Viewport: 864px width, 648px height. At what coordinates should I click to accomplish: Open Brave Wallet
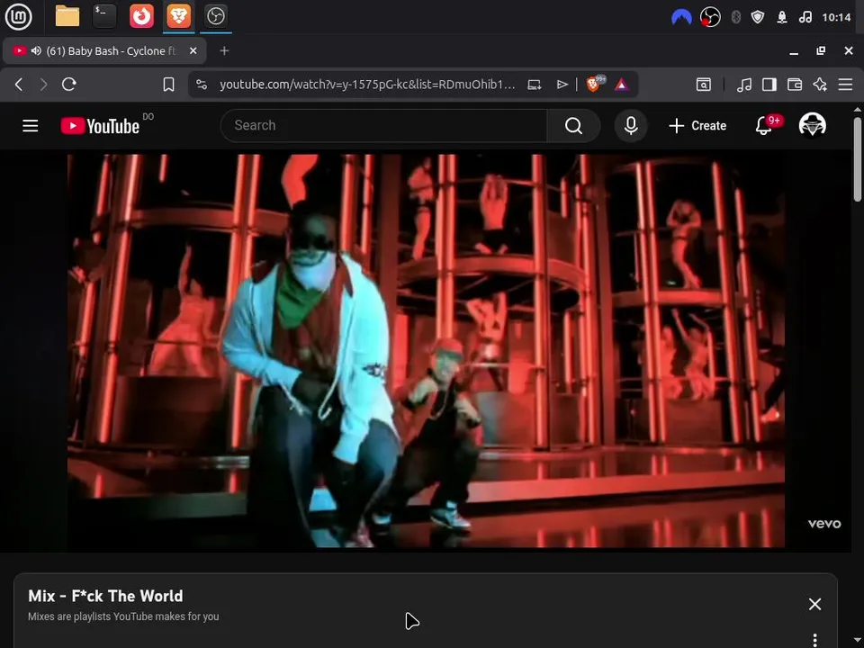click(x=795, y=85)
